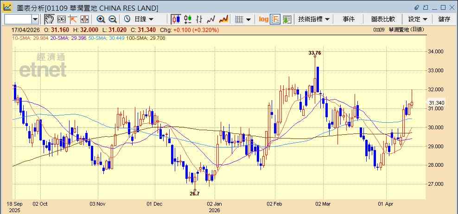Viewport: 458px width, 214px height.
Task: Click the high value H: 32.000
Action: click(85, 30)
